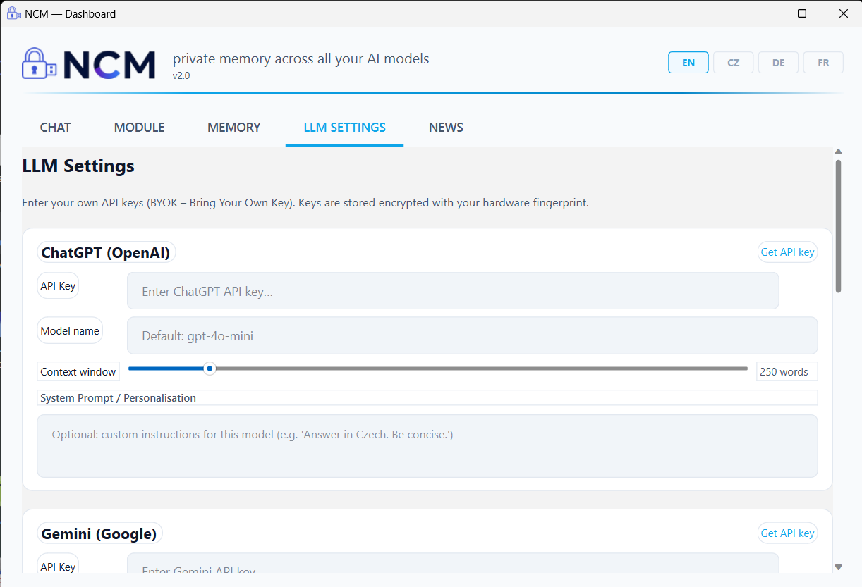Click the LLM Settings page heading
This screenshot has width=862, height=587.
coord(78,166)
